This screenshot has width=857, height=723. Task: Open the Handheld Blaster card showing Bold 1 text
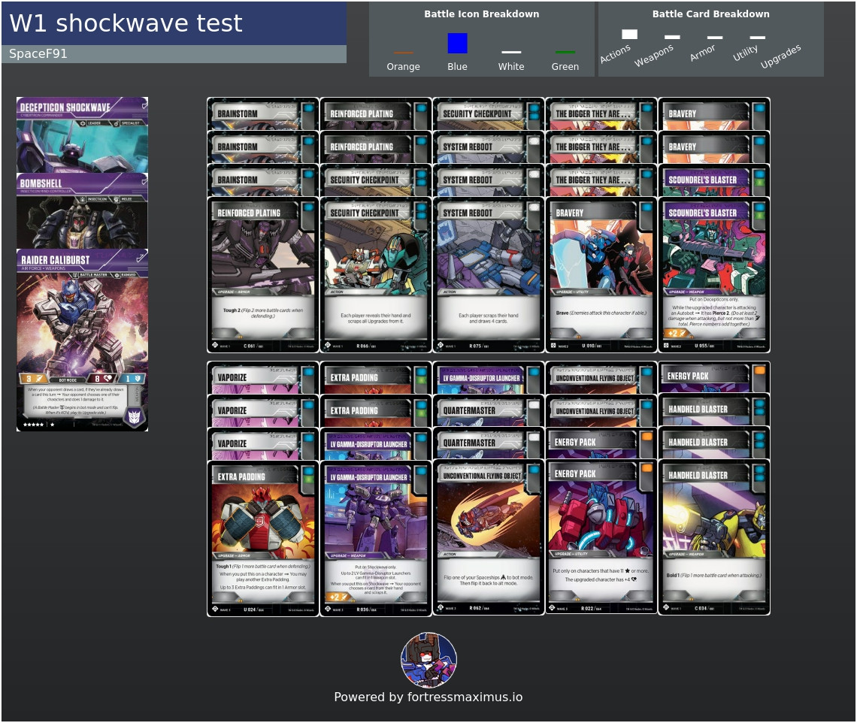(714, 538)
